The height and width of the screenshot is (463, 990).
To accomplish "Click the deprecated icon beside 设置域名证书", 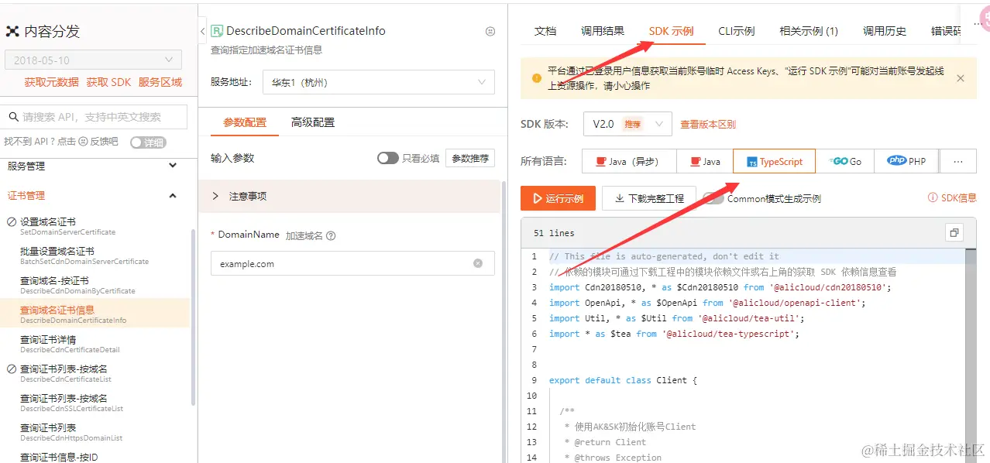I will [12, 221].
